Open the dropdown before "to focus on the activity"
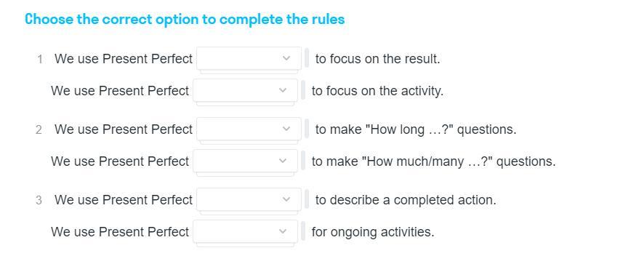Screen dimensions: 623x264 coord(245,91)
